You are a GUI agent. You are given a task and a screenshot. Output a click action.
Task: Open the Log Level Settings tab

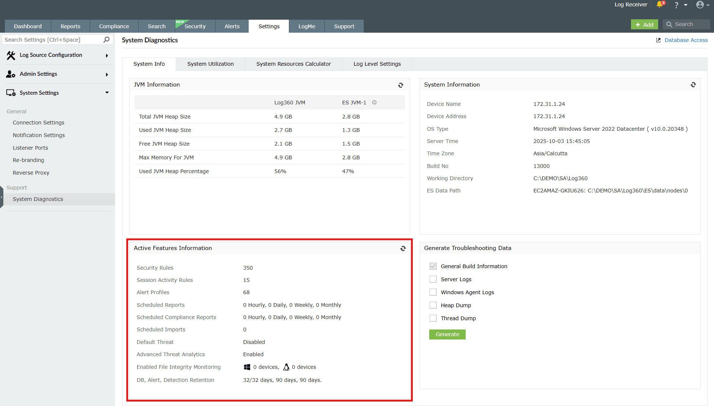point(377,64)
